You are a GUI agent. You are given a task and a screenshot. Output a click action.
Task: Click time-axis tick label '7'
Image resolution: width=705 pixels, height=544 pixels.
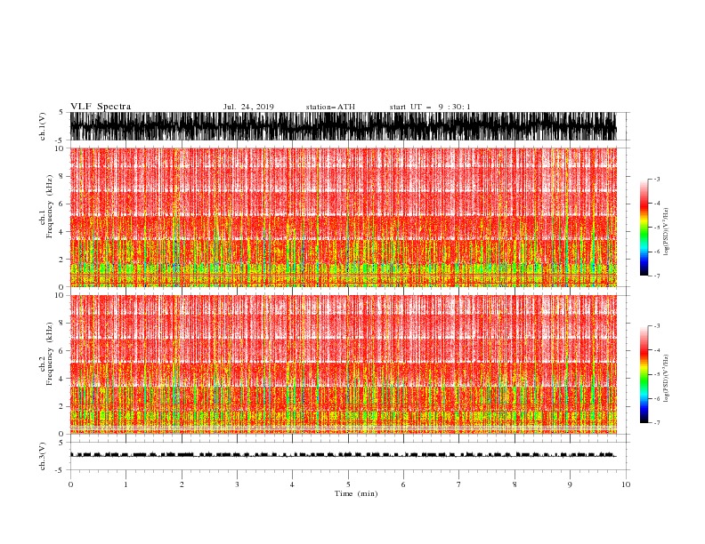(x=459, y=484)
